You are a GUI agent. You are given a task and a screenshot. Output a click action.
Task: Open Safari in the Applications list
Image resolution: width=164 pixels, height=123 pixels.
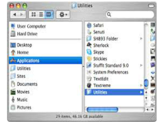[x=115, y=25]
